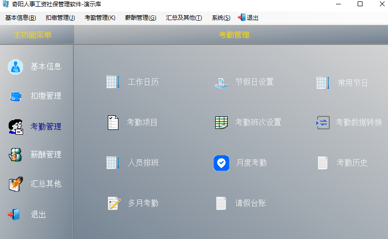Click the 考勤数据转换 conversion icon
This screenshot has width=388, height=239.
pos(322,123)
